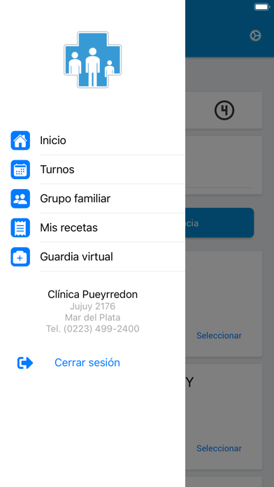
Task: Click the Cerrar sesión link
Action: click(87, 362)
